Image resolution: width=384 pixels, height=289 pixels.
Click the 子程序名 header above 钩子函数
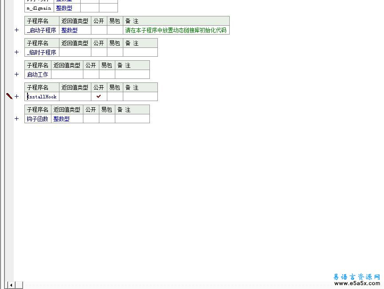pyautogui.click(x=38, y=109)
